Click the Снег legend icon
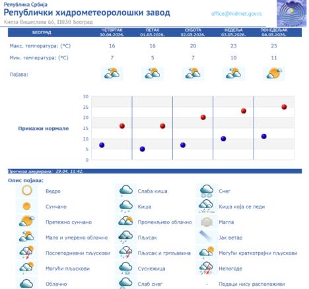Viewport: 309px width, 289px height. click(x=207, y=191)
